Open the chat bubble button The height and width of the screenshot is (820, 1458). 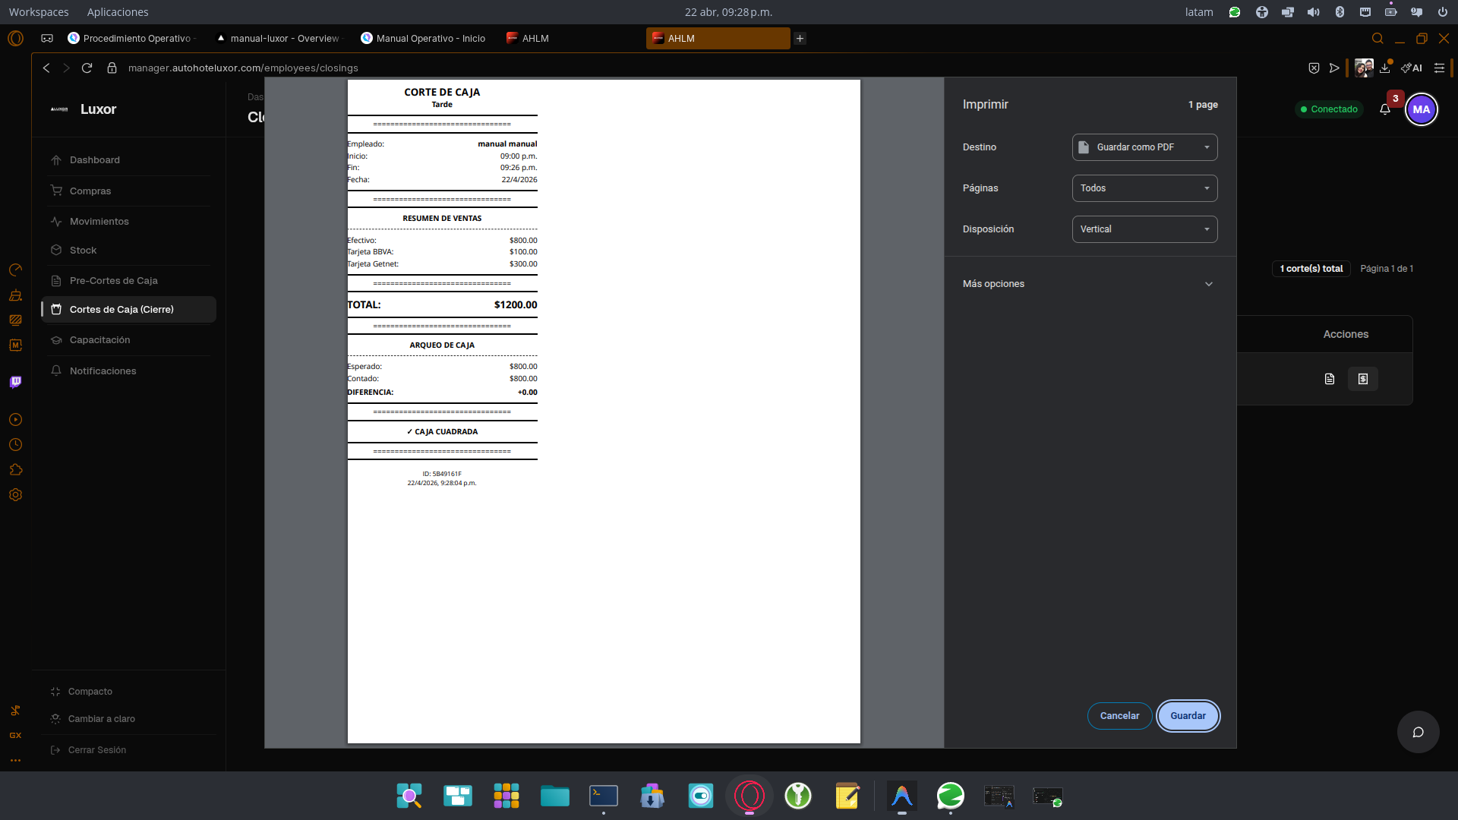tap(1418, 732)
